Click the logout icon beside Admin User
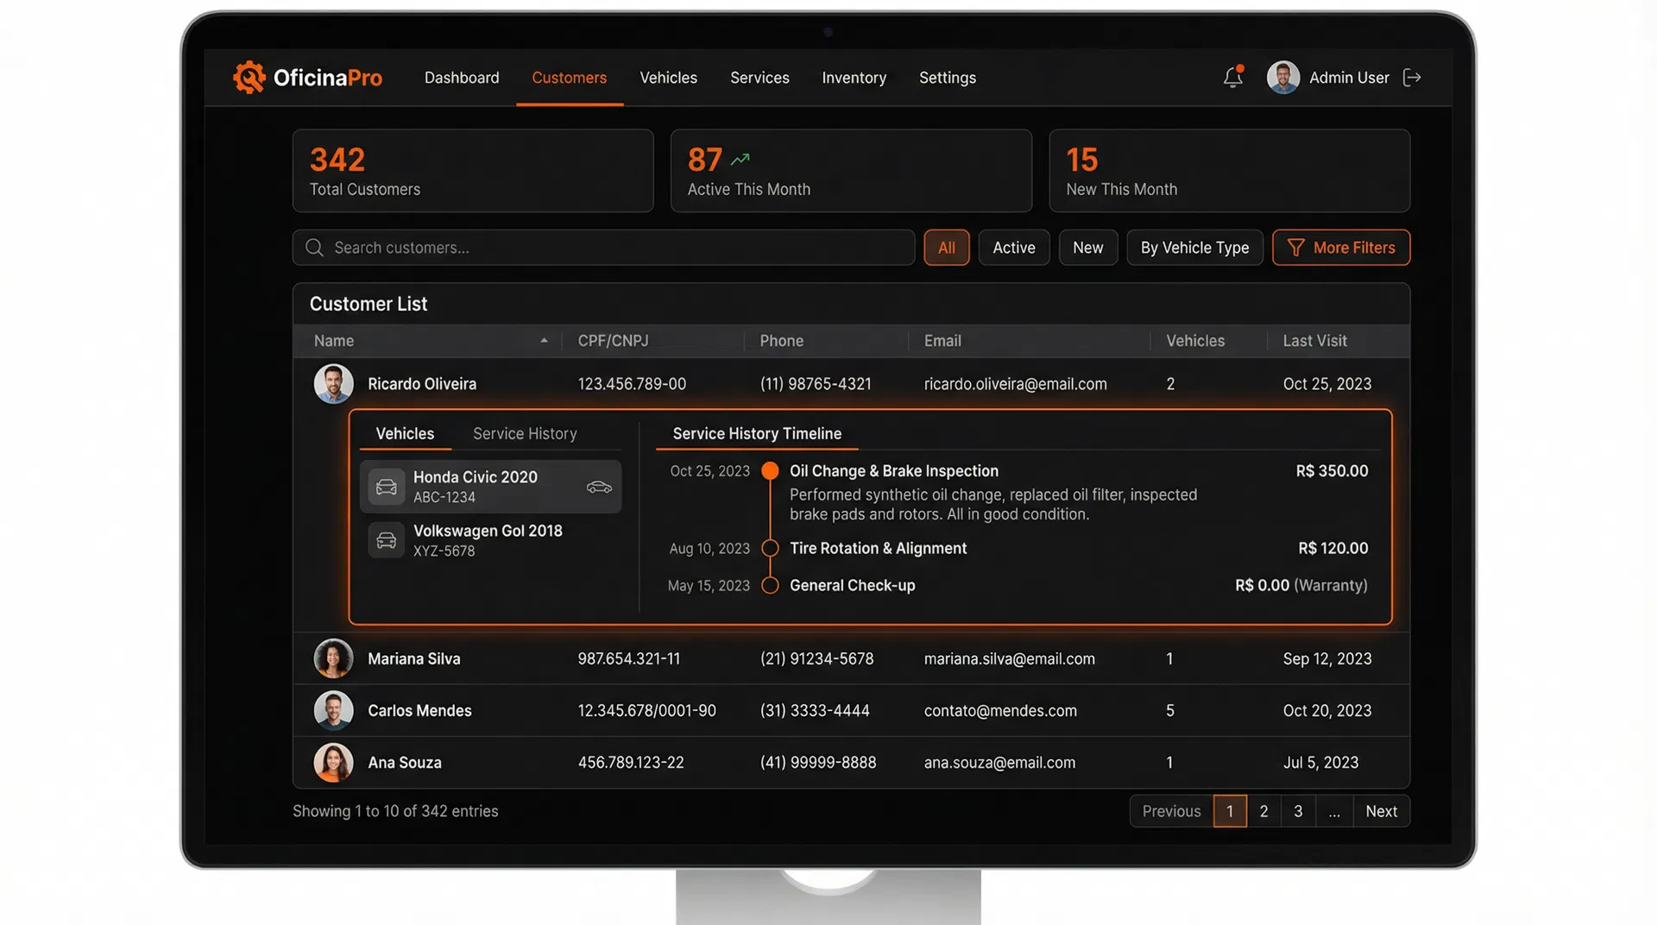This screenshot has height=925, width=1657. 1412,78
